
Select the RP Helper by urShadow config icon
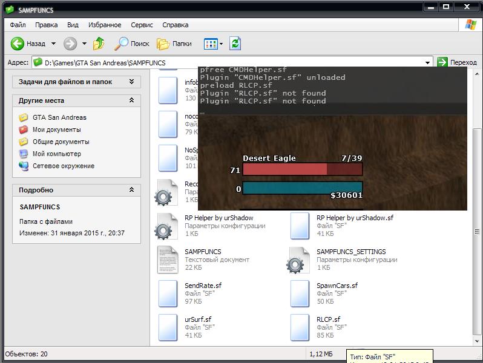166,227
